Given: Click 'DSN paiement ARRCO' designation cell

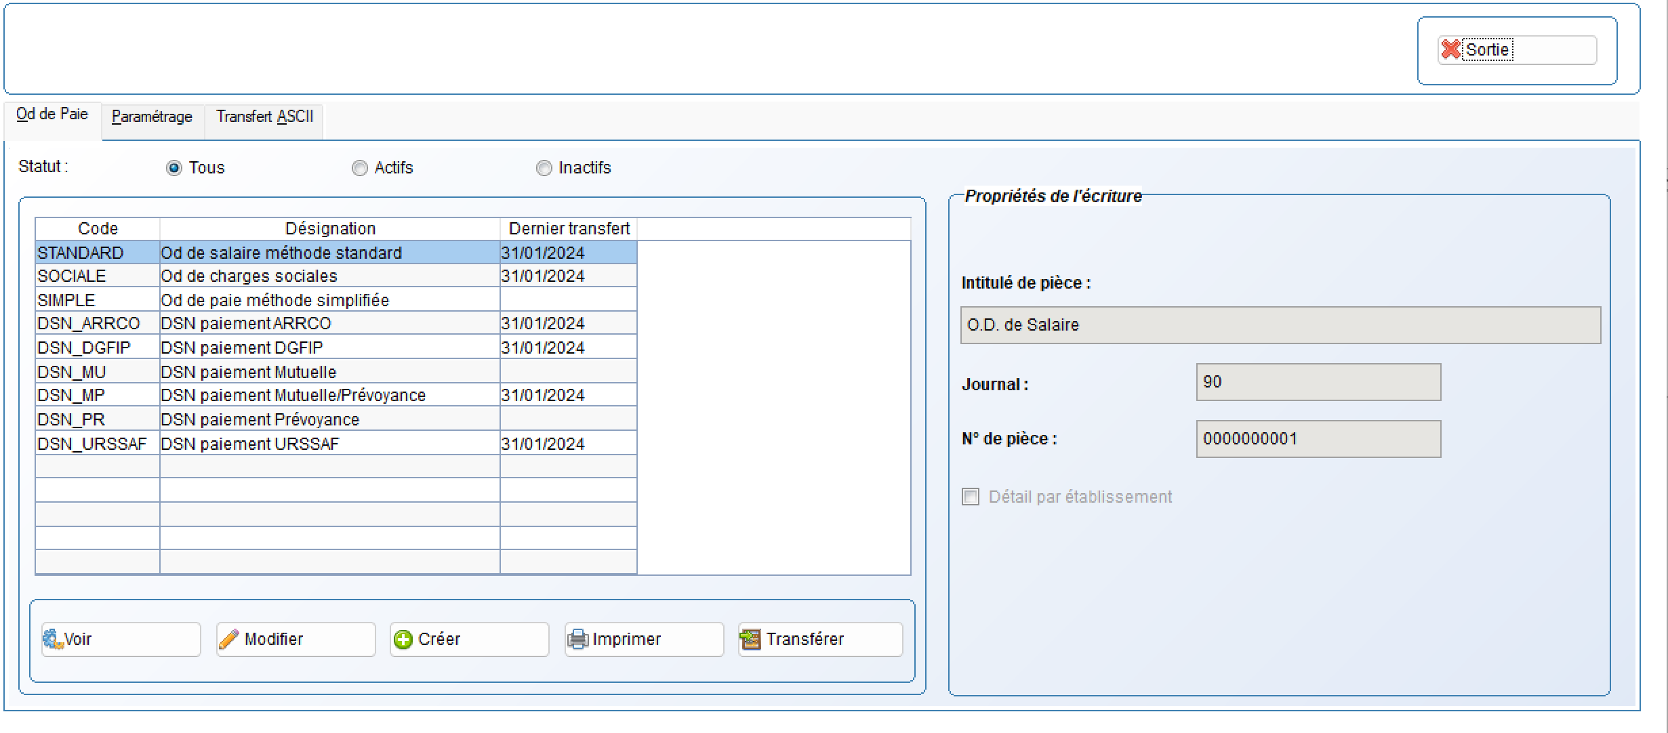Looking at the screenshot, I should tap(330, 323).
